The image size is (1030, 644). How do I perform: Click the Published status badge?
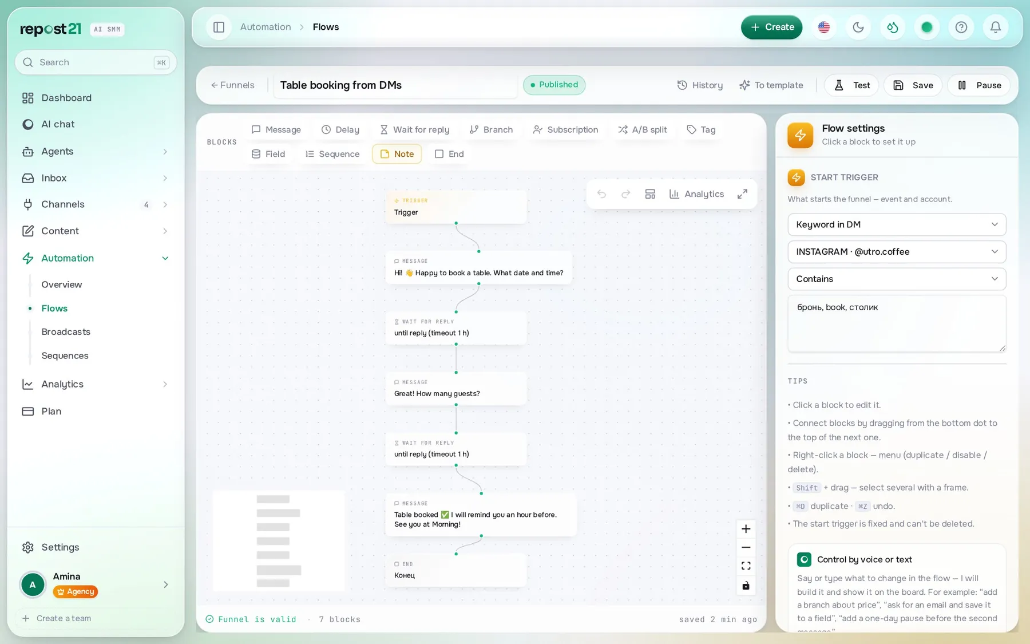pyautogui.click(x=554, y=85)
